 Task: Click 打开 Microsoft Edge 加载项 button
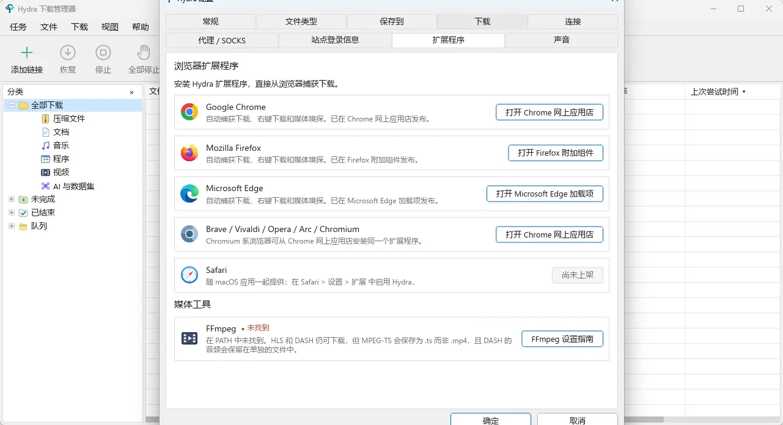545,194
